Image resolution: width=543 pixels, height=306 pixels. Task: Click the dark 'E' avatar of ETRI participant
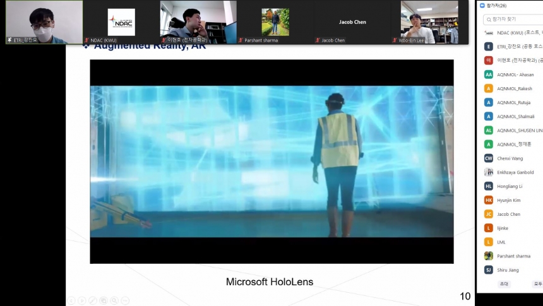(x=489, y=47)
